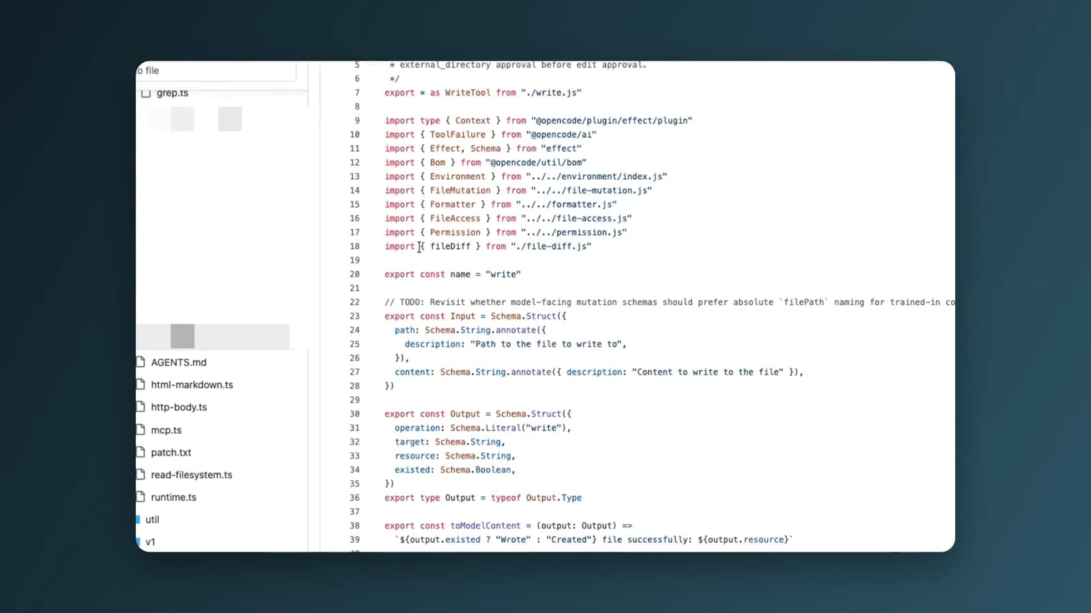Click the file icon beside AGENTS.md

click(140, 362)
